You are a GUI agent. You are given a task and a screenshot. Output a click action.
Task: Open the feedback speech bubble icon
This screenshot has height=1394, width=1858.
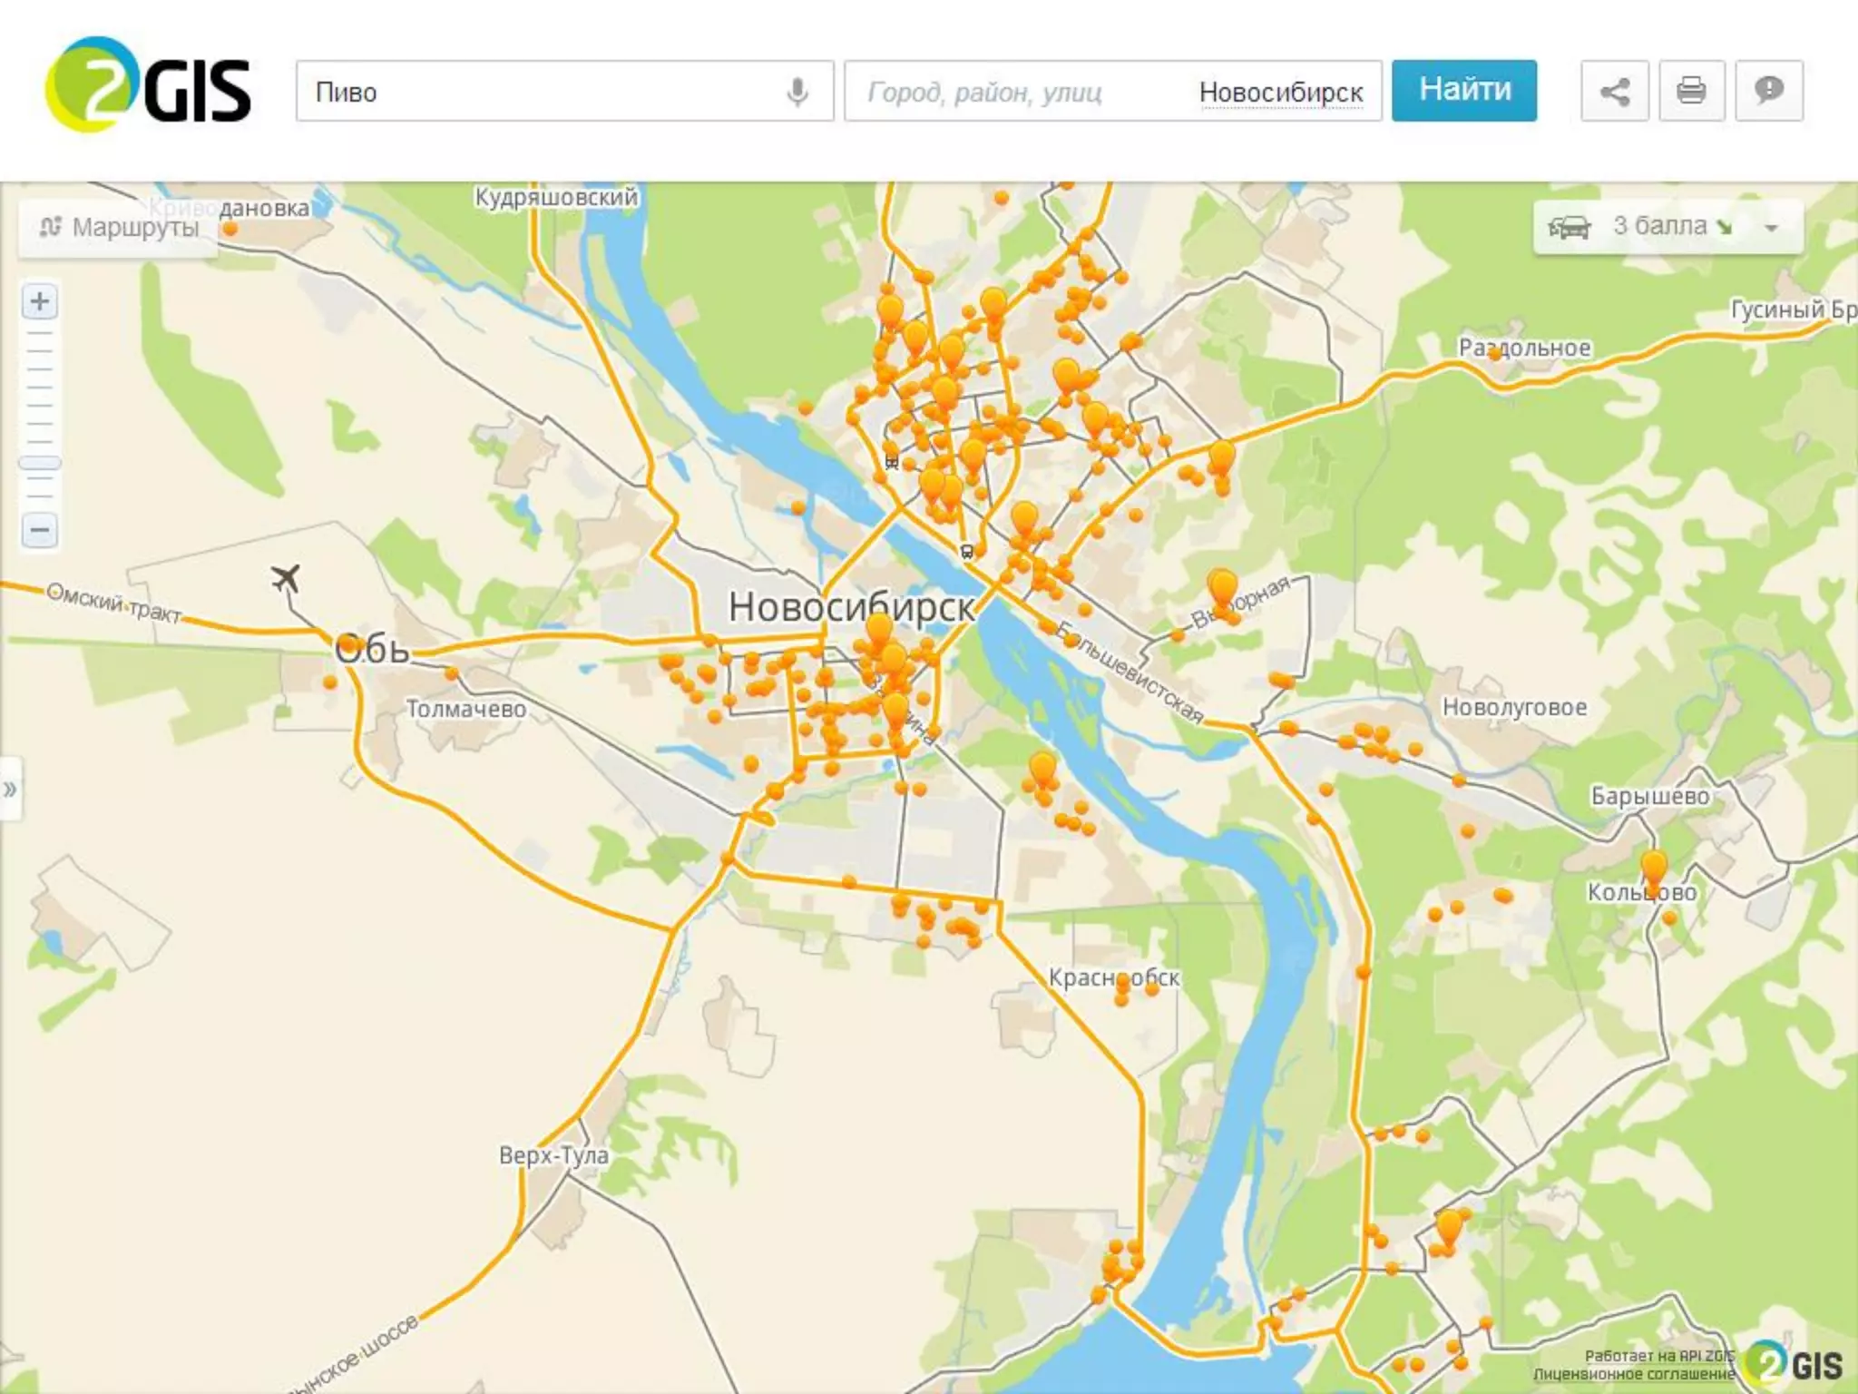pos(1768,91)
